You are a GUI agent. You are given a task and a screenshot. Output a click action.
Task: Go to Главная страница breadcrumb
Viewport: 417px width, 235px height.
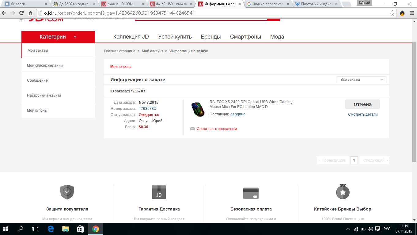tap(120, 51)
